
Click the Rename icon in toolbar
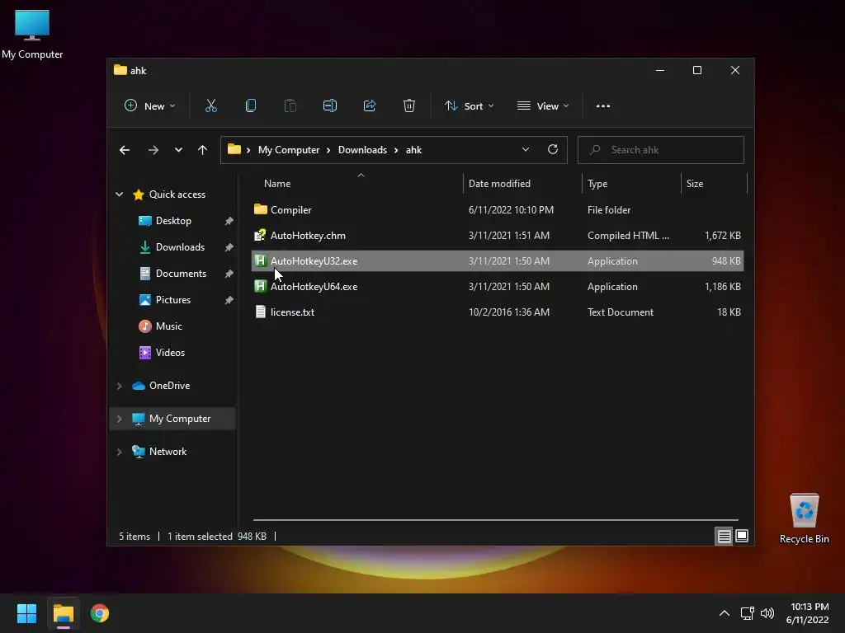[330, 106]
